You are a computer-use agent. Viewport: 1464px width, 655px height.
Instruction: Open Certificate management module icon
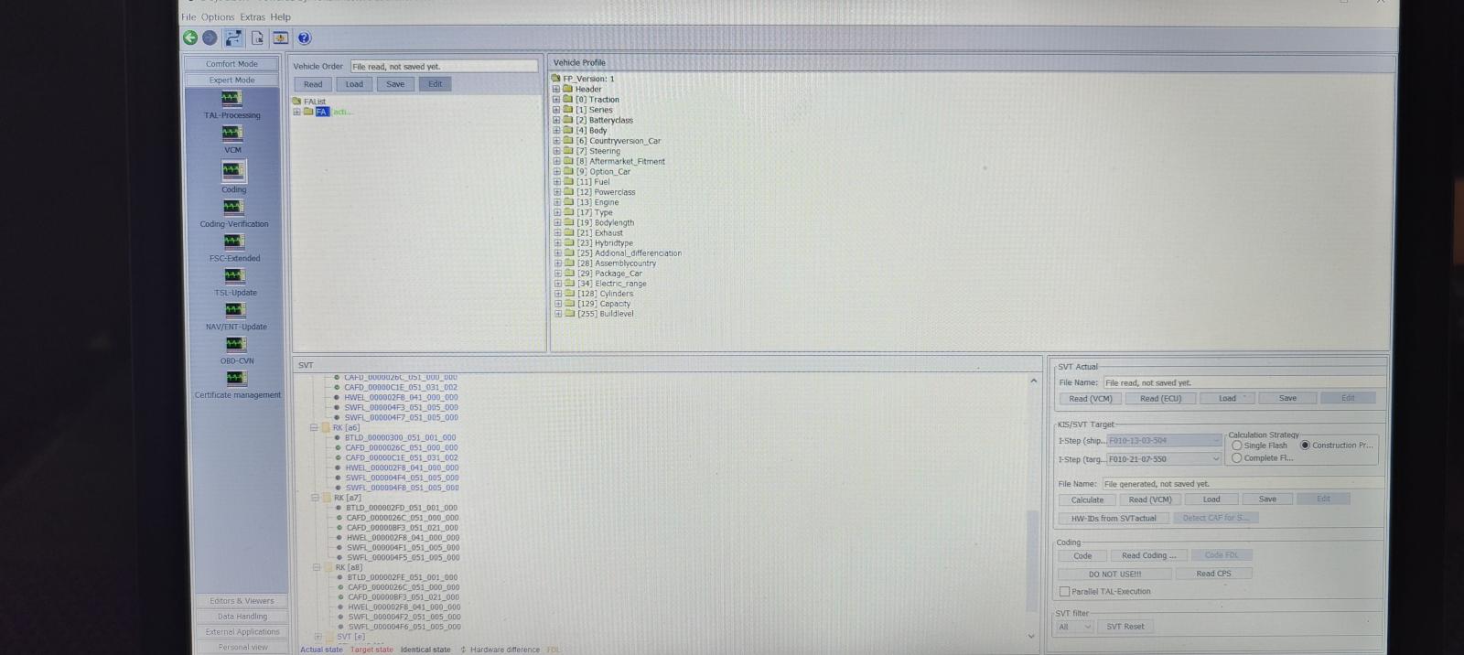pyautogui.click(x=236, y=379)
